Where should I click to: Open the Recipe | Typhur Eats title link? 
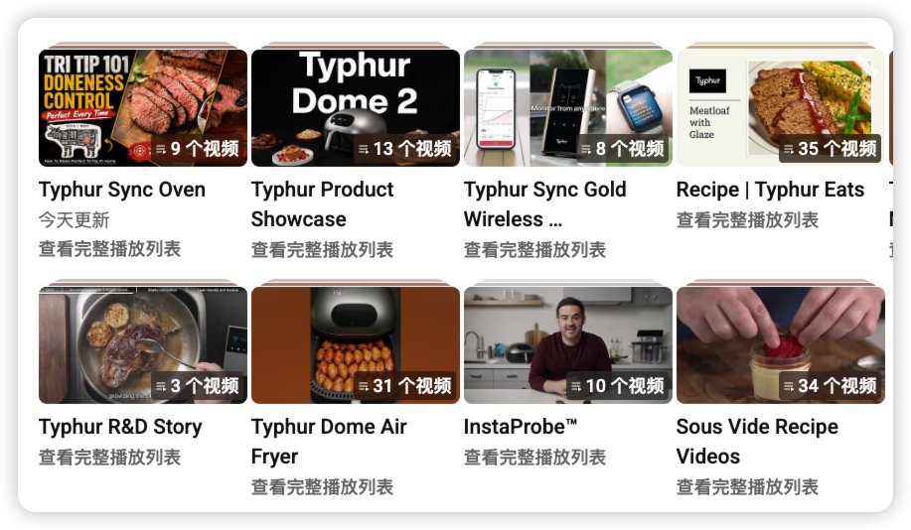pos(770,190)
